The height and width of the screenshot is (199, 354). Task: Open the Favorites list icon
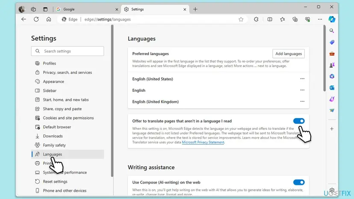[283, 19]
